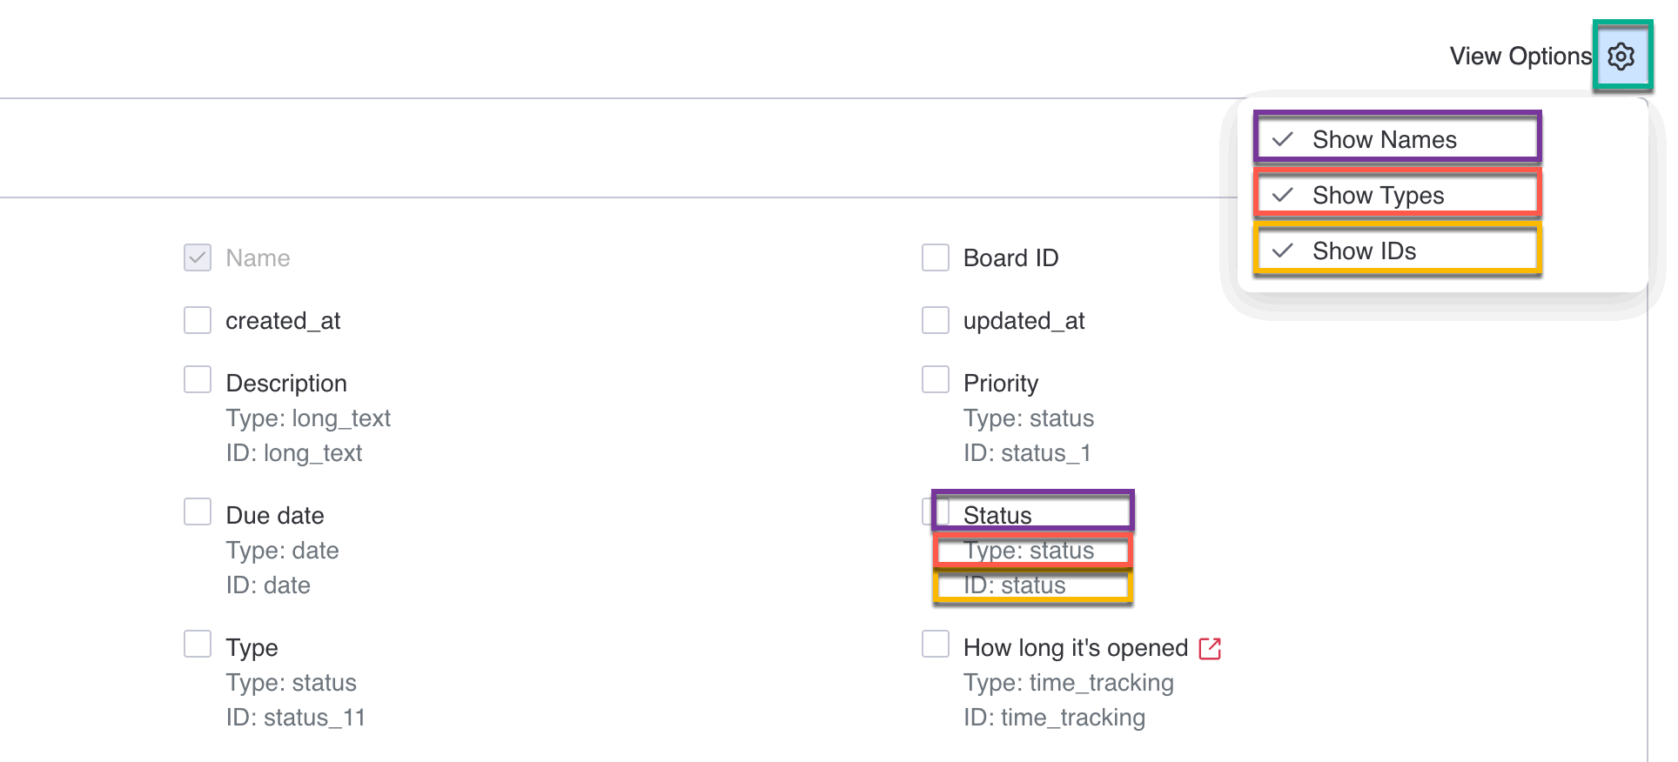Toggle the Show Names menu option

(x=1384, y=138)
